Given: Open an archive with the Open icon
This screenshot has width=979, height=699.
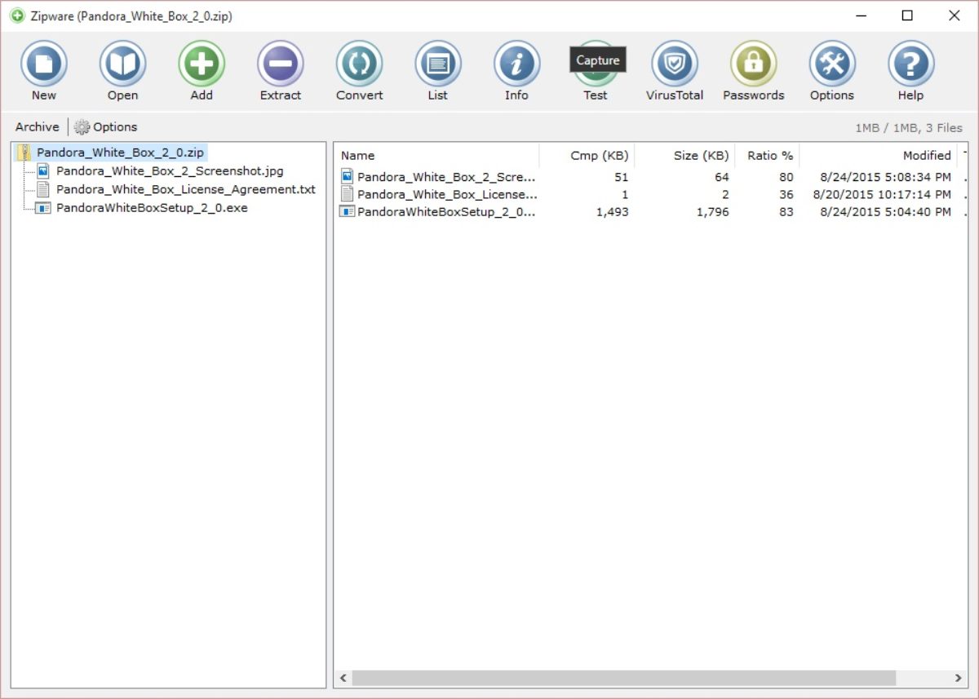Looking at the screenshot, I should click(x=122, y=64).
